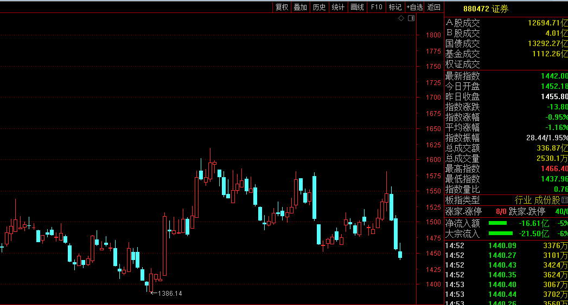Select 指数量比 row

506,189
